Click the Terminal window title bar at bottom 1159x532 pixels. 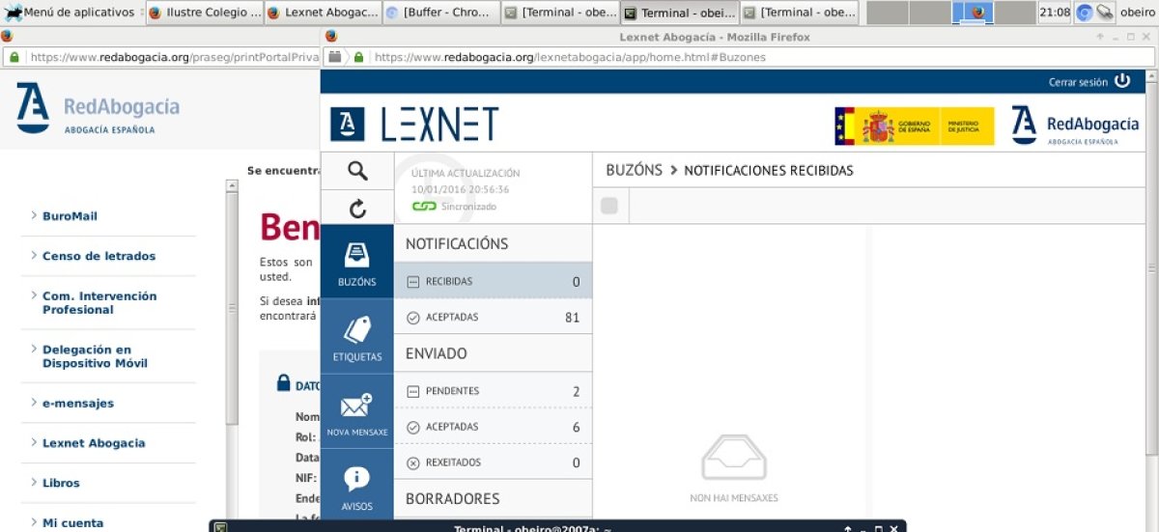[559, 527]
